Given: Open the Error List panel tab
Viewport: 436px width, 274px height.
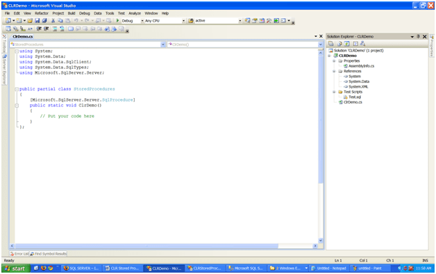Looking at the screenshot, I should tap(19, 254).
